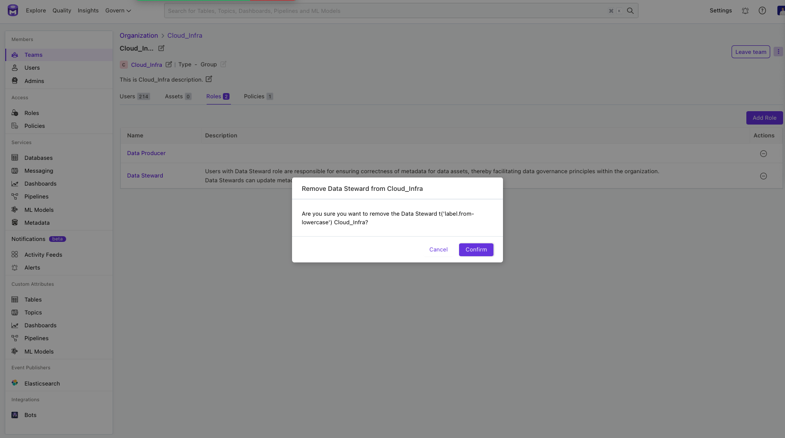Viewport: 785px width, 438px height.
Task: Switch to the Assets tab
Action: 178,96
